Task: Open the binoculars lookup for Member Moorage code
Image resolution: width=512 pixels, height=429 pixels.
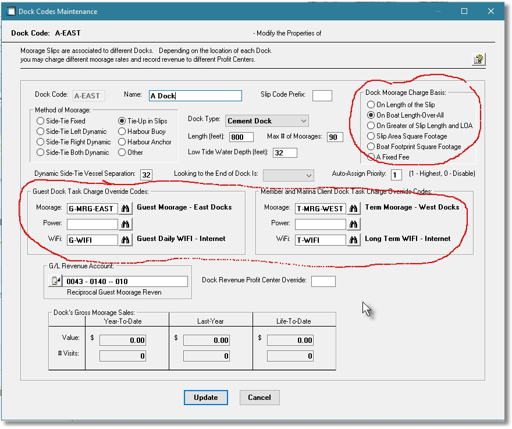Action: coord(354,207)
